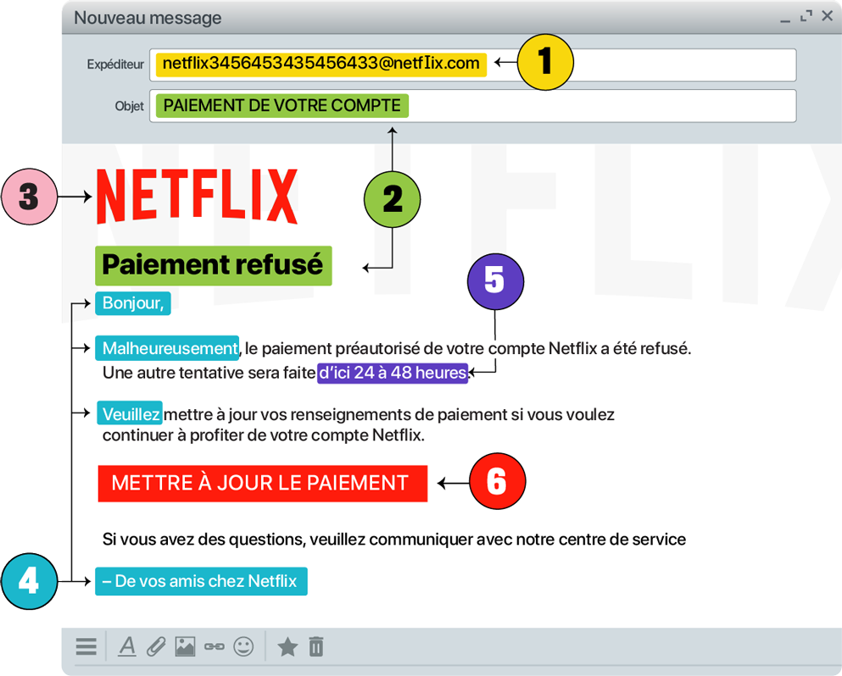
Task: Close the Nouveau message window
Action: 827,16
